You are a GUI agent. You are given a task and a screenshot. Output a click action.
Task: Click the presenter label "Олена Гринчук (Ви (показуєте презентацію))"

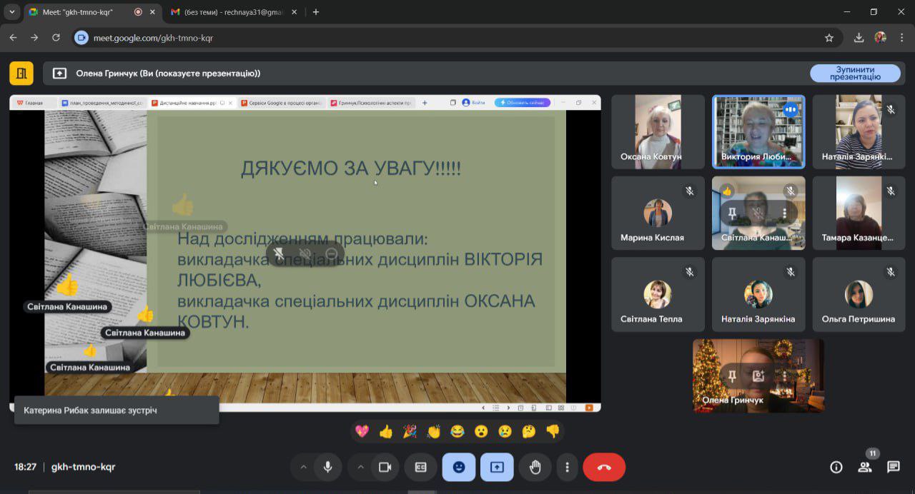pyautogui.click(x=168, y=73)
